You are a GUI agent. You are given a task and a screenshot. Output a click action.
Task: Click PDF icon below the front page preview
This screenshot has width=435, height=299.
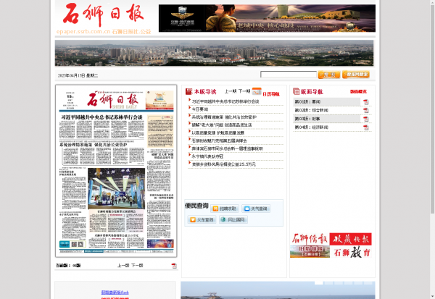174,266
